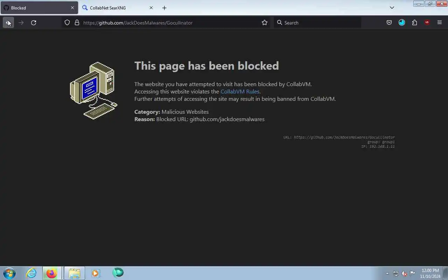Switch to the Blocked tab
The height and width of the screenshot is (280, 448).
click(x=39, y=8)
